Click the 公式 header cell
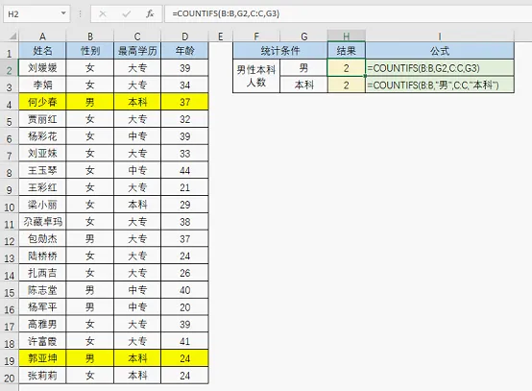532x391 pixels. click(440, 51)
